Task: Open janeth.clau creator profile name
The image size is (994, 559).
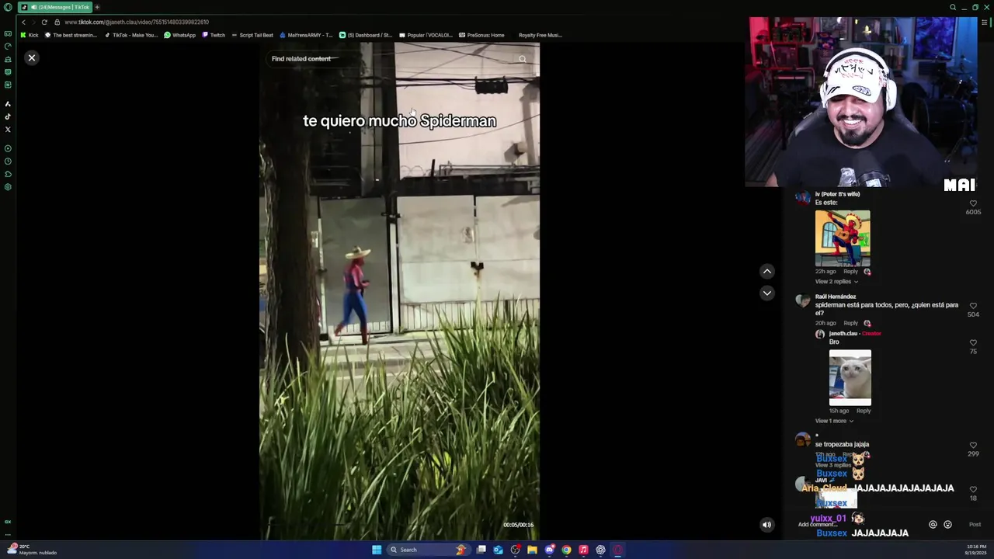Action: pyautogui.click(x=843, y=334)
